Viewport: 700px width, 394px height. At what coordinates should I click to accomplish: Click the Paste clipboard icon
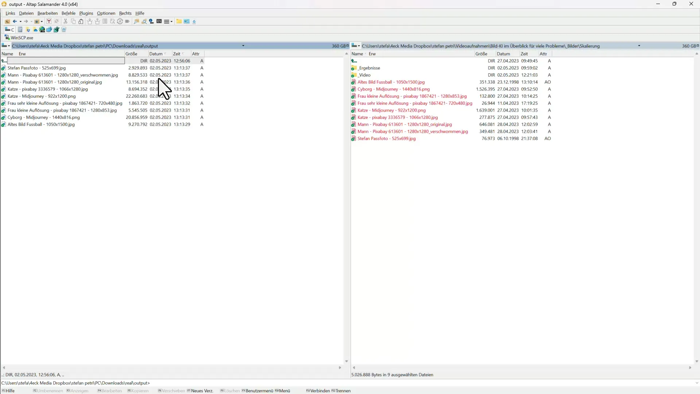coord(81,22)
